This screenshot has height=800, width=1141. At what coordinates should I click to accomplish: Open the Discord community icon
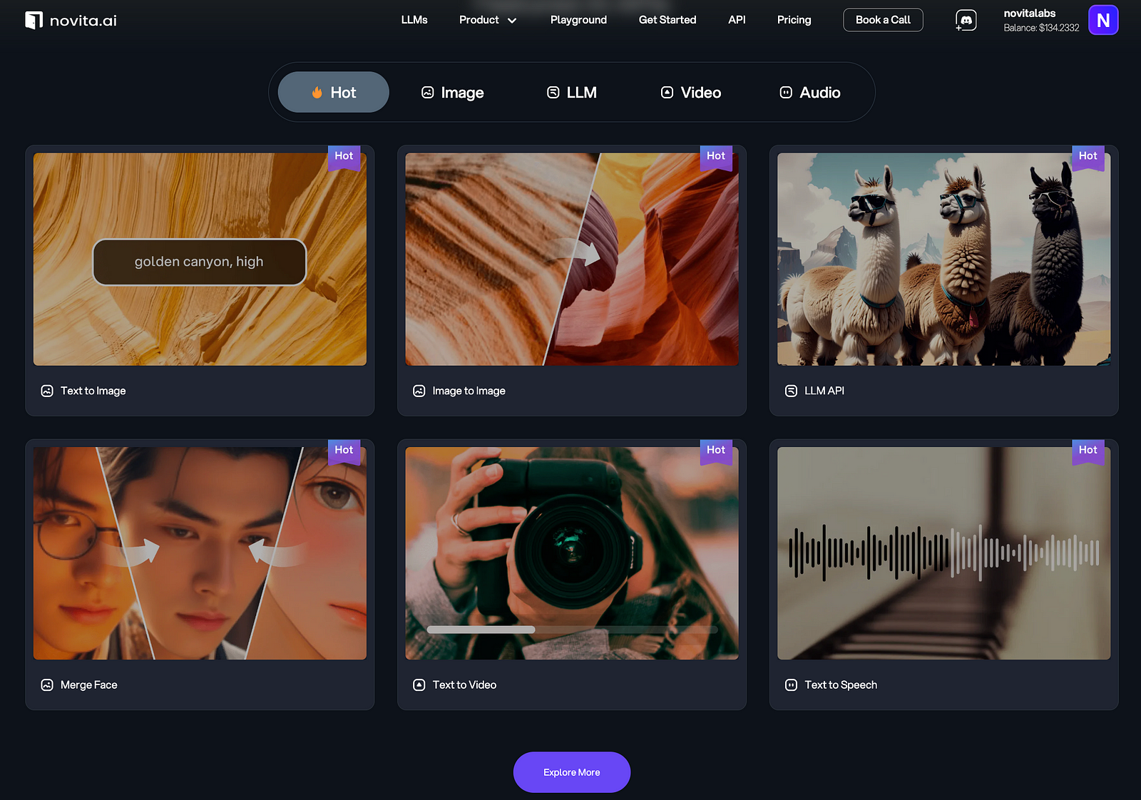tap(966, 20)
